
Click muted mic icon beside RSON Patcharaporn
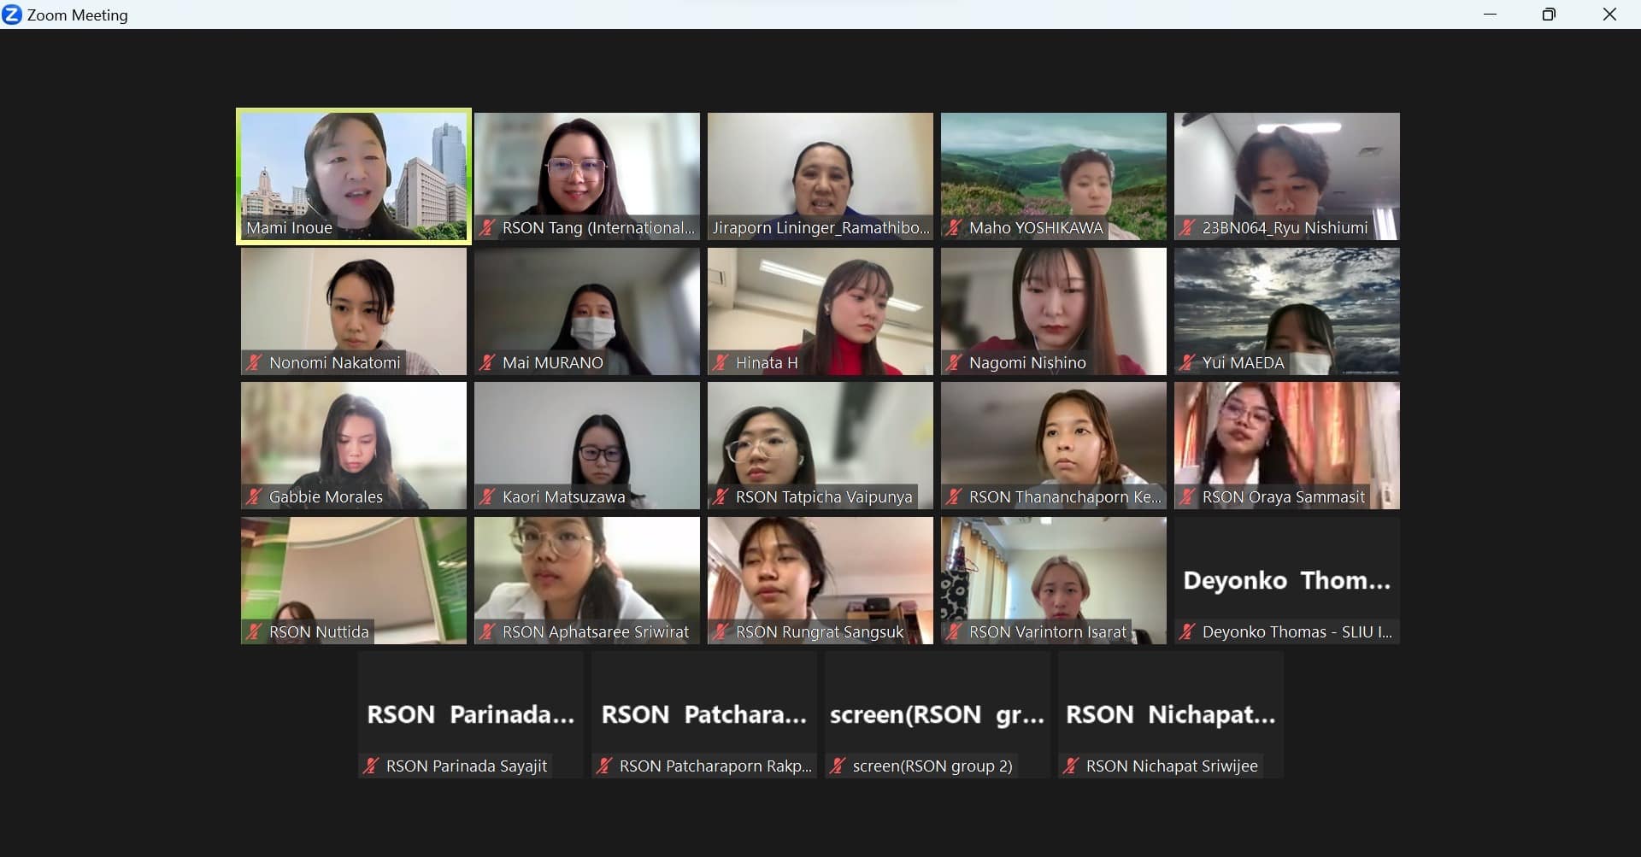(x=604, y=766)
